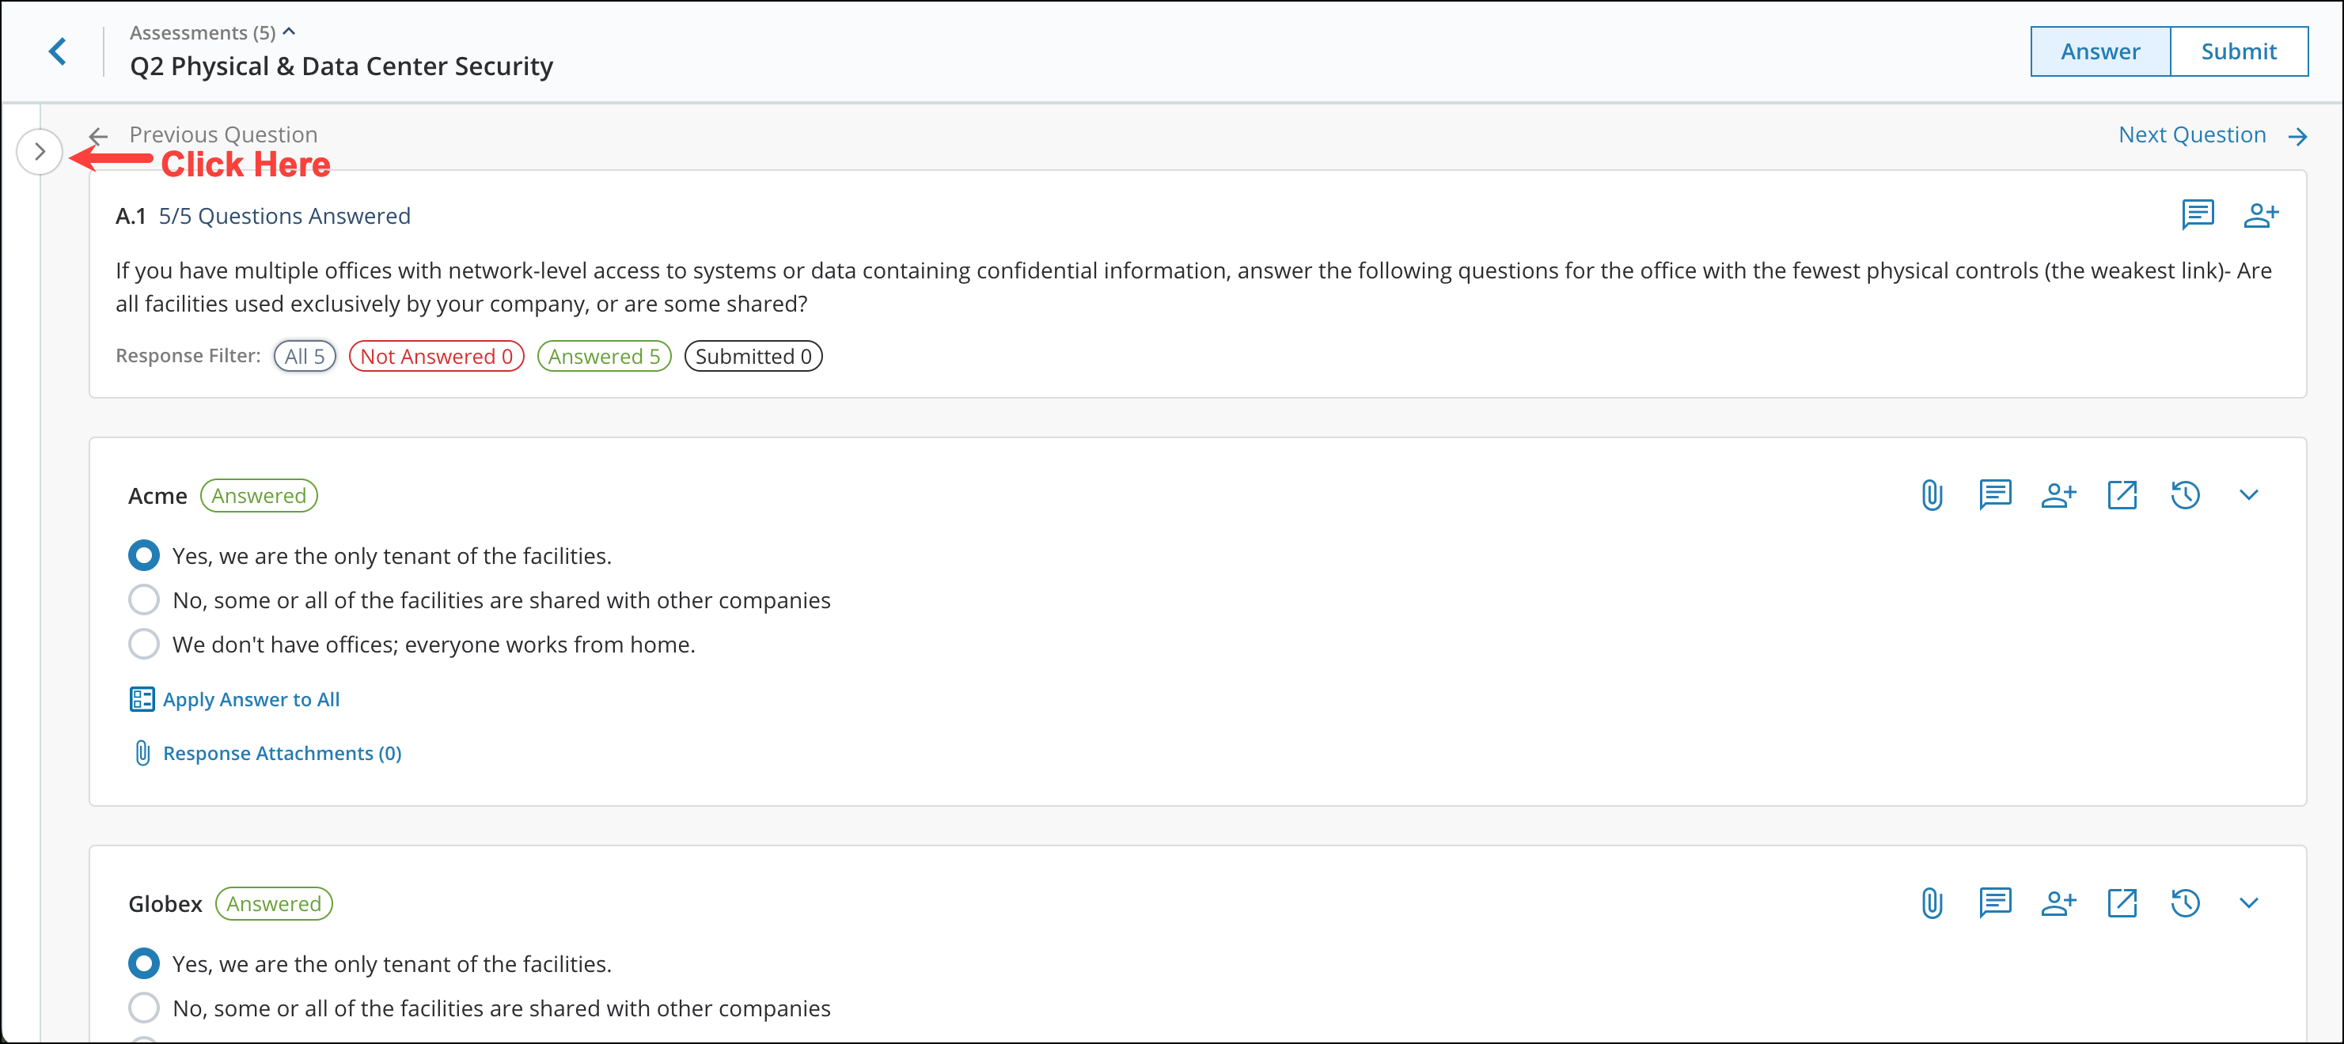Image resolution: width=2344 pixels, height=1044 pixels.
Task: Expand details on the Globex response card
Action: 2248,903
